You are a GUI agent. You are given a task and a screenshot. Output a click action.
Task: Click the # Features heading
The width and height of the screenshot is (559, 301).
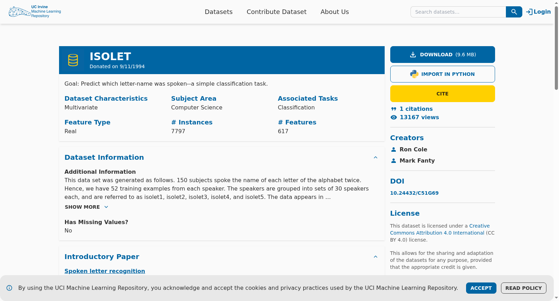[297, 122]
